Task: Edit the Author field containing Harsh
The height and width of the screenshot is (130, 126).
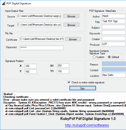Action: tap(114, 16)
